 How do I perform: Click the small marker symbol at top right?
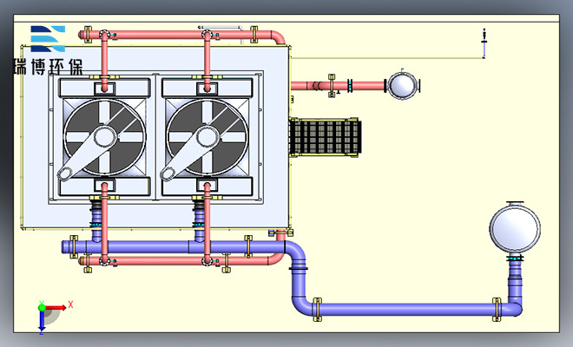pos(484,36)
